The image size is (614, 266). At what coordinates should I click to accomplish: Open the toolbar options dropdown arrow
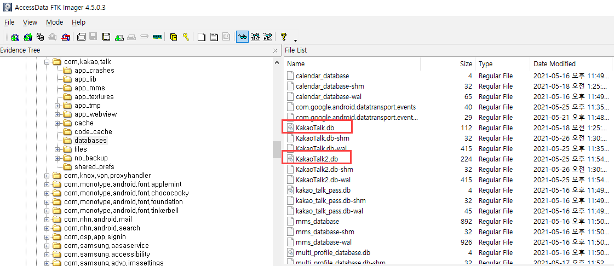[295, 39]
